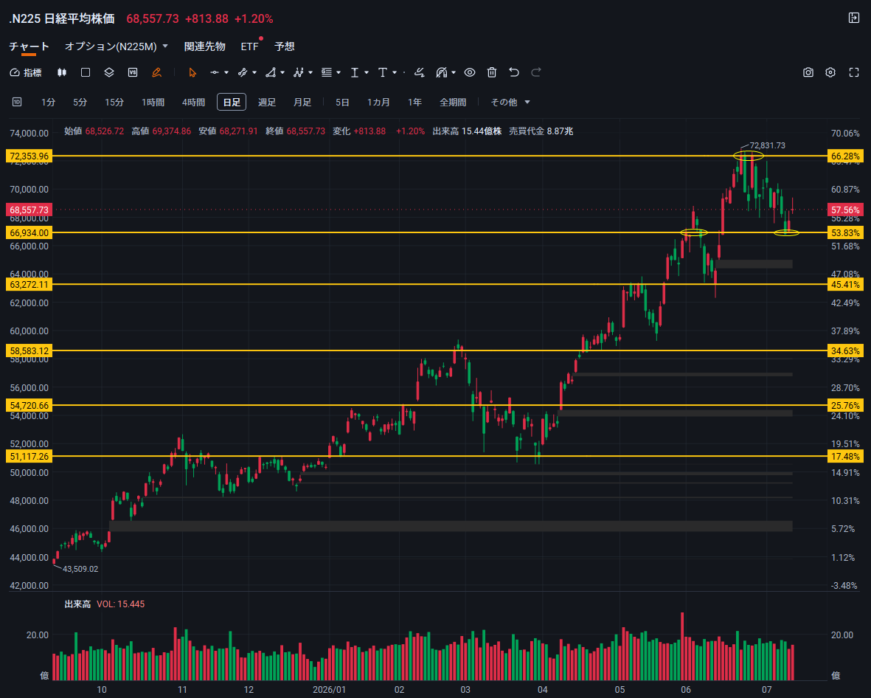Select the arrow cursor tool
Screen dimensions: 871x698
[x=192, y=72]
